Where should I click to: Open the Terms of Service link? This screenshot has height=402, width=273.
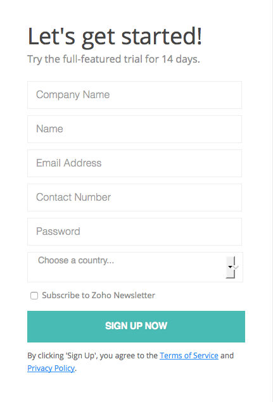click(189, 356)
